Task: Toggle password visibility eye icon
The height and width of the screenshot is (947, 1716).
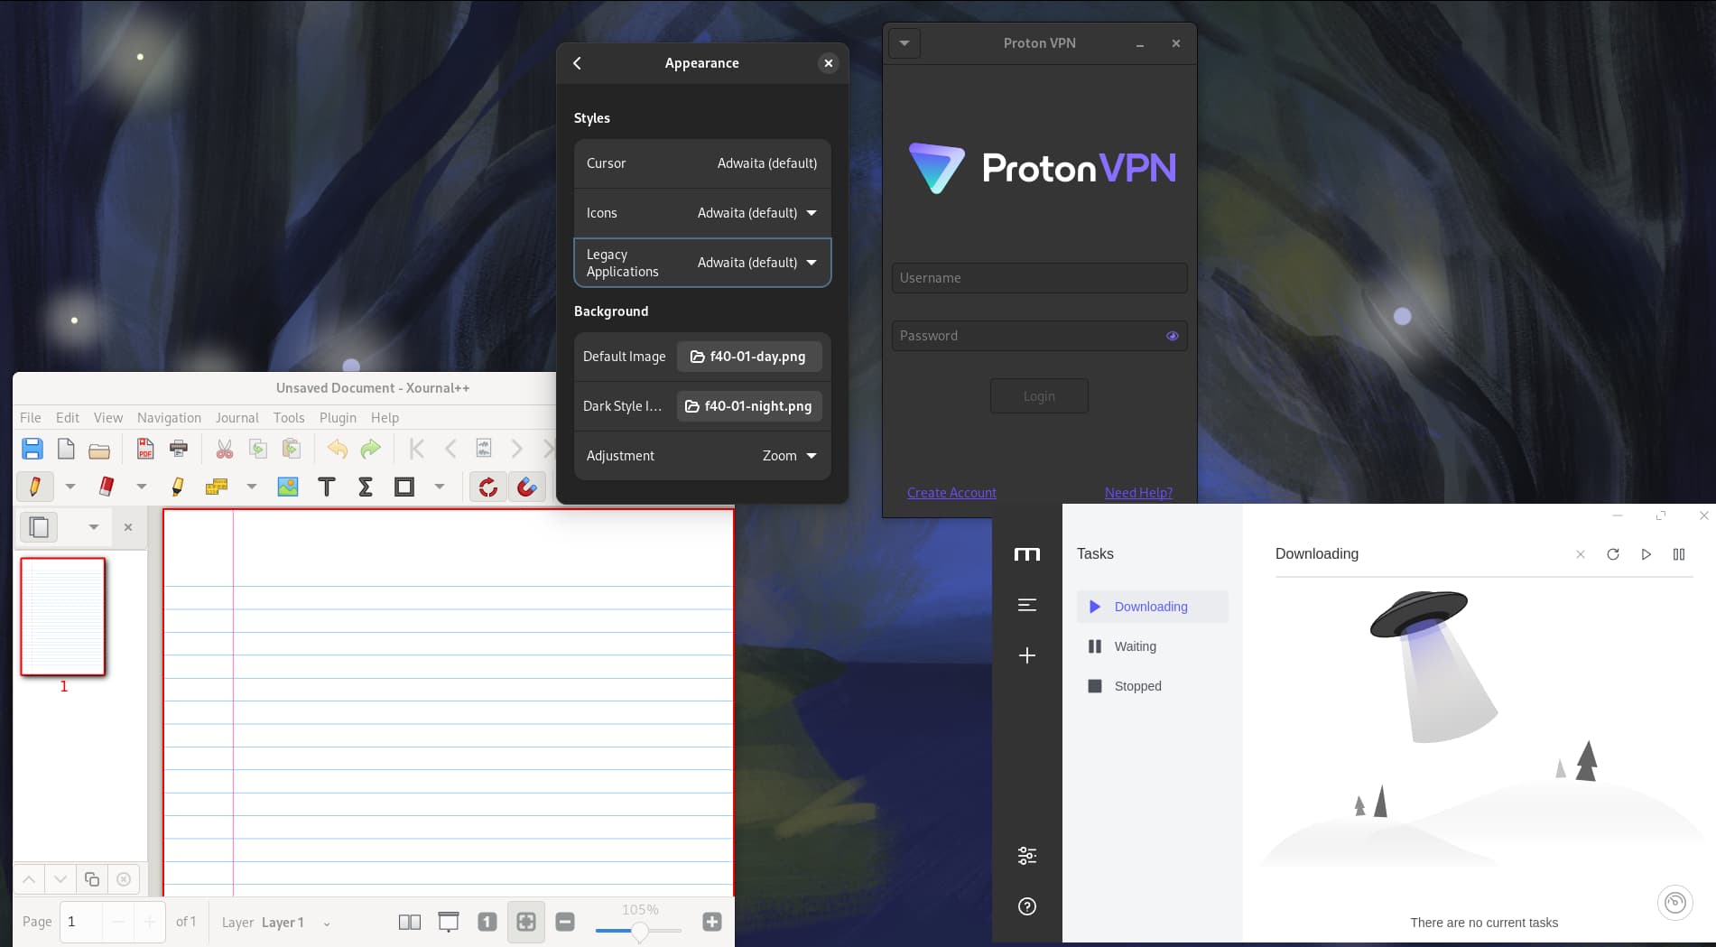Action: [1172, 336]
